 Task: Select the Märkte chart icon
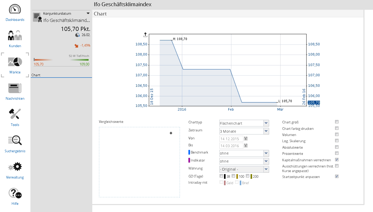[x=15, y=62]
